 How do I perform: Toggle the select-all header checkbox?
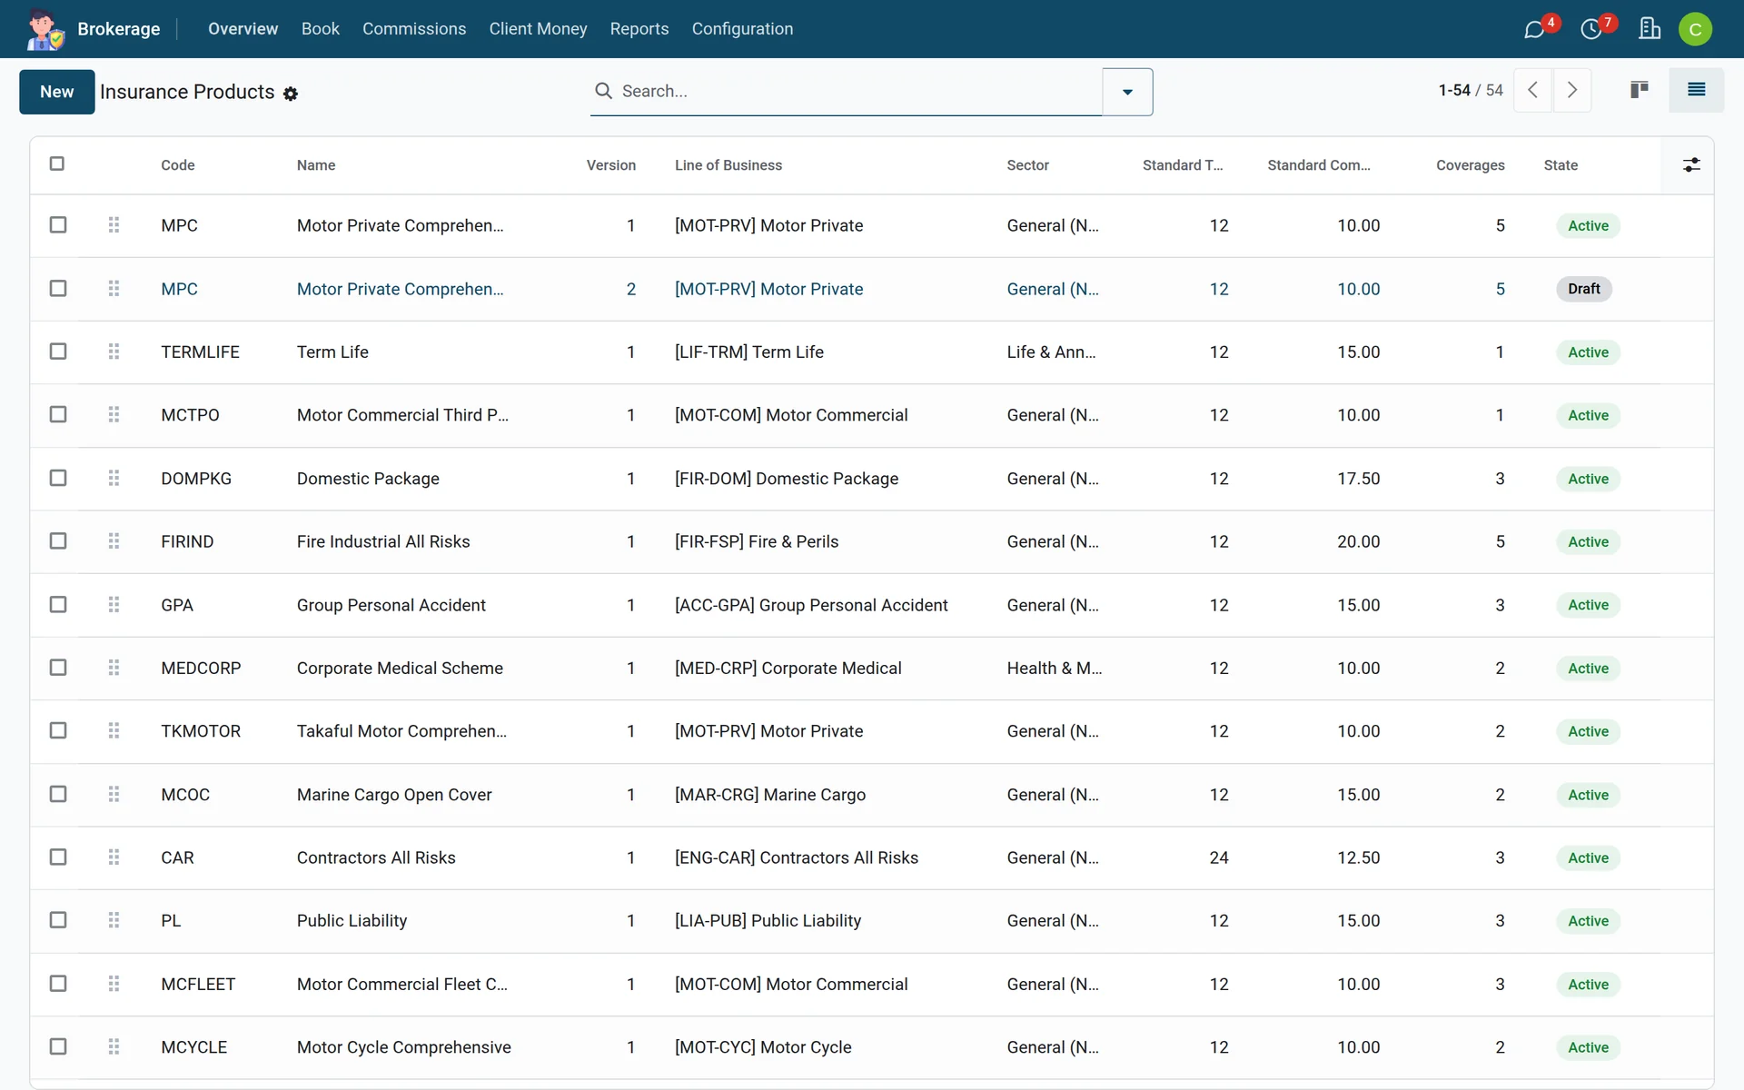(x=57, y=163)
